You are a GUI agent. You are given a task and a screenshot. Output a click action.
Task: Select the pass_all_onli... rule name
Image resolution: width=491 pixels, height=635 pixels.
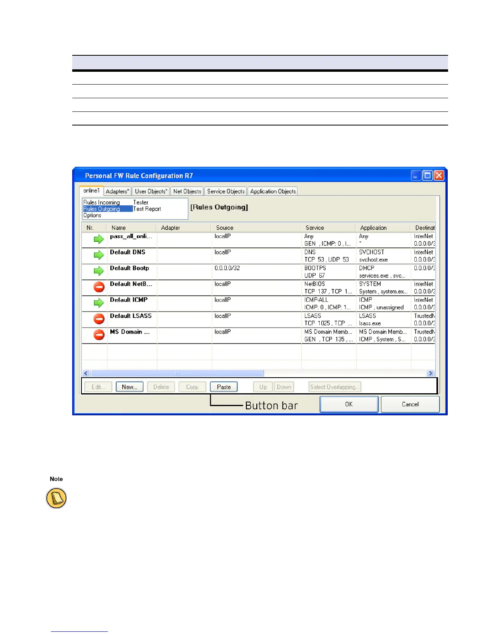[131, 236]
